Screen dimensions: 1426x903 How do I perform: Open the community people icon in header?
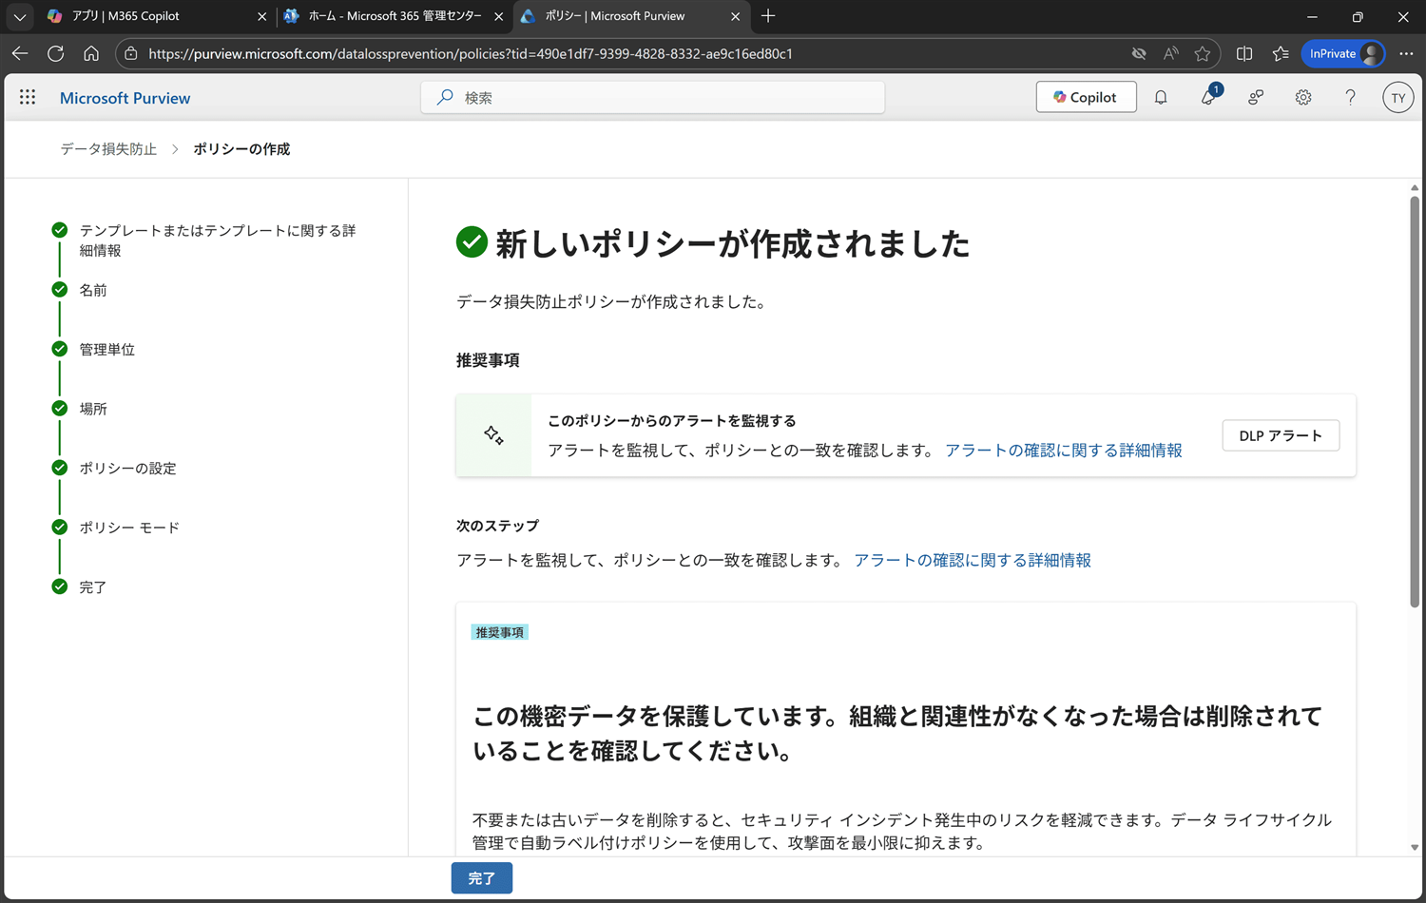tap(1256, 97)
